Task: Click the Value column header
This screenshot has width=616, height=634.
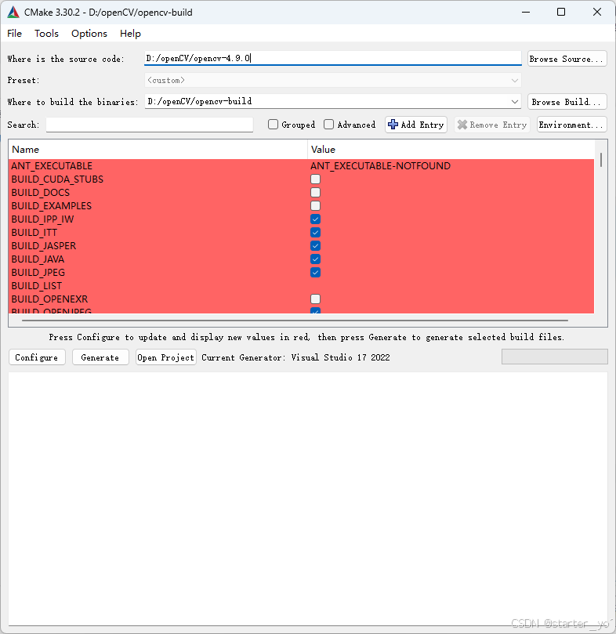Action: 451,150
